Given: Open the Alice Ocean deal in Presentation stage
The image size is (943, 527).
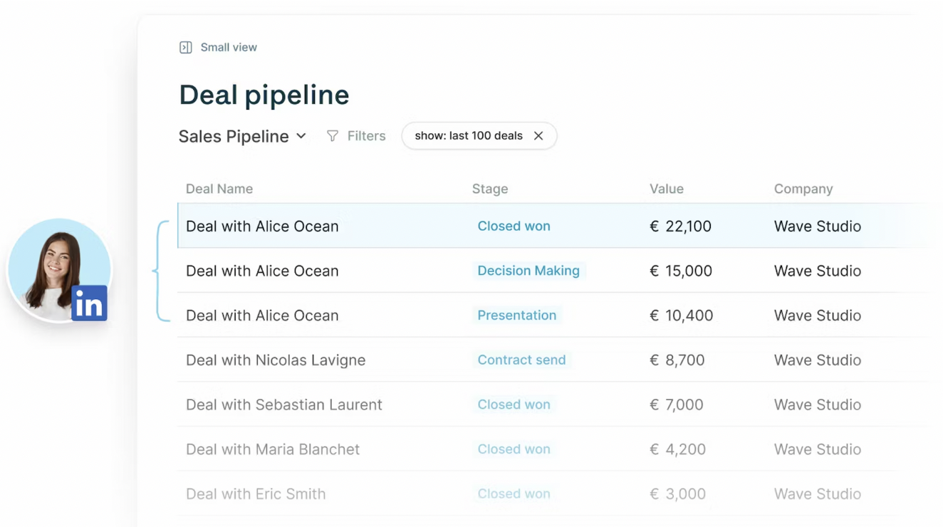Looking at the screenshot, I should coord(262,315).
